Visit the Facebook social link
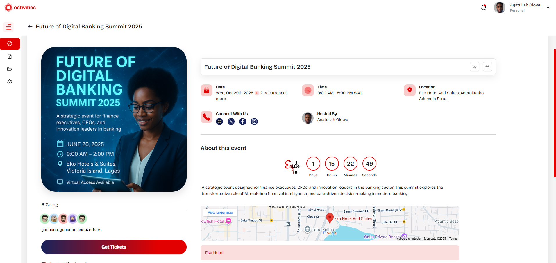 click(243, 121)
